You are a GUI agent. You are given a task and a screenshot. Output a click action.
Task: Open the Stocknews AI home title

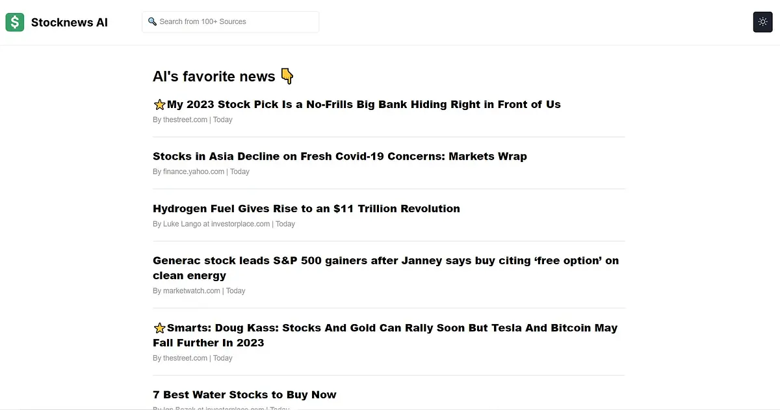tap(70, 23)
